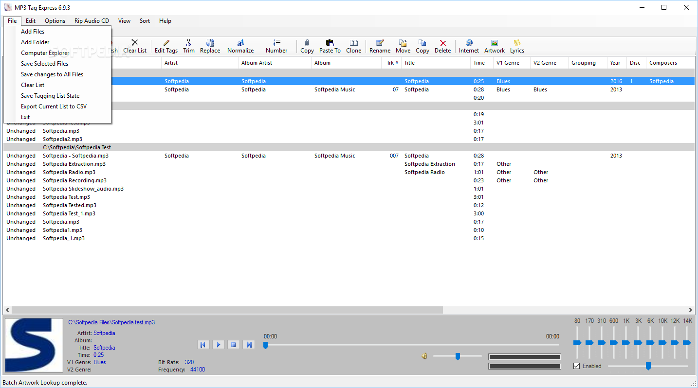Click the 1K equalizer band slider
This screenshot has height=388, width=698.
coord(626,343)
